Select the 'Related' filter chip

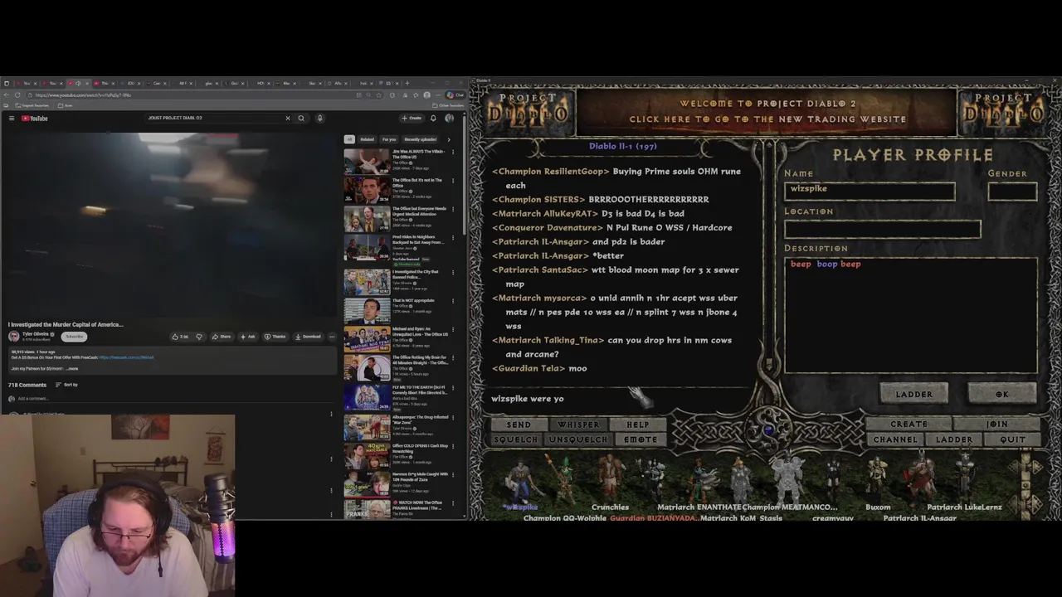coord(367,139)
